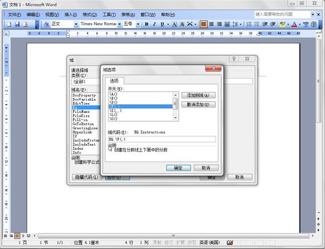The image size is (325, 249).
Task: Open the 帮助(H) menu
Action: click(x=168, y=14)
